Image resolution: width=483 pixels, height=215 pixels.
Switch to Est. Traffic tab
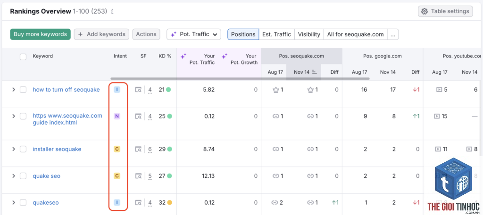276,34
